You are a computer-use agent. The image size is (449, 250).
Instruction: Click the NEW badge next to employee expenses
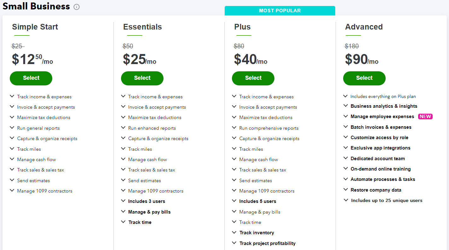425,117
